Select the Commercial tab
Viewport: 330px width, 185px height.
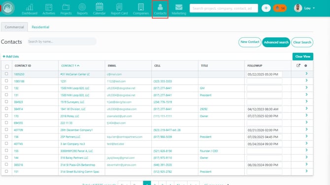click(x=14, y=27)
